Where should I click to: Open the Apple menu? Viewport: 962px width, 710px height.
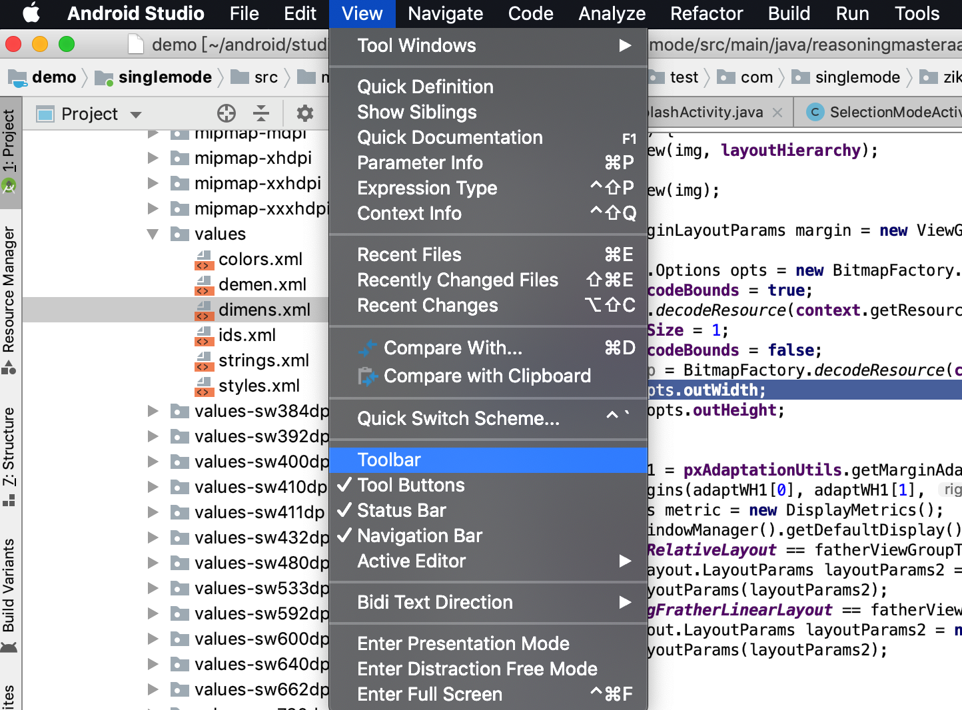[x=31, y=13]
